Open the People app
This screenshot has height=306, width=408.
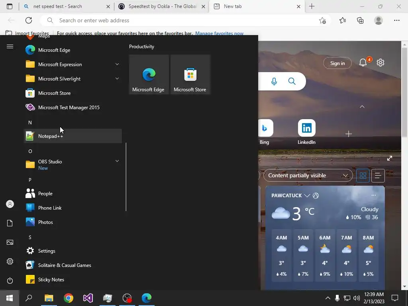pos(73,193)
